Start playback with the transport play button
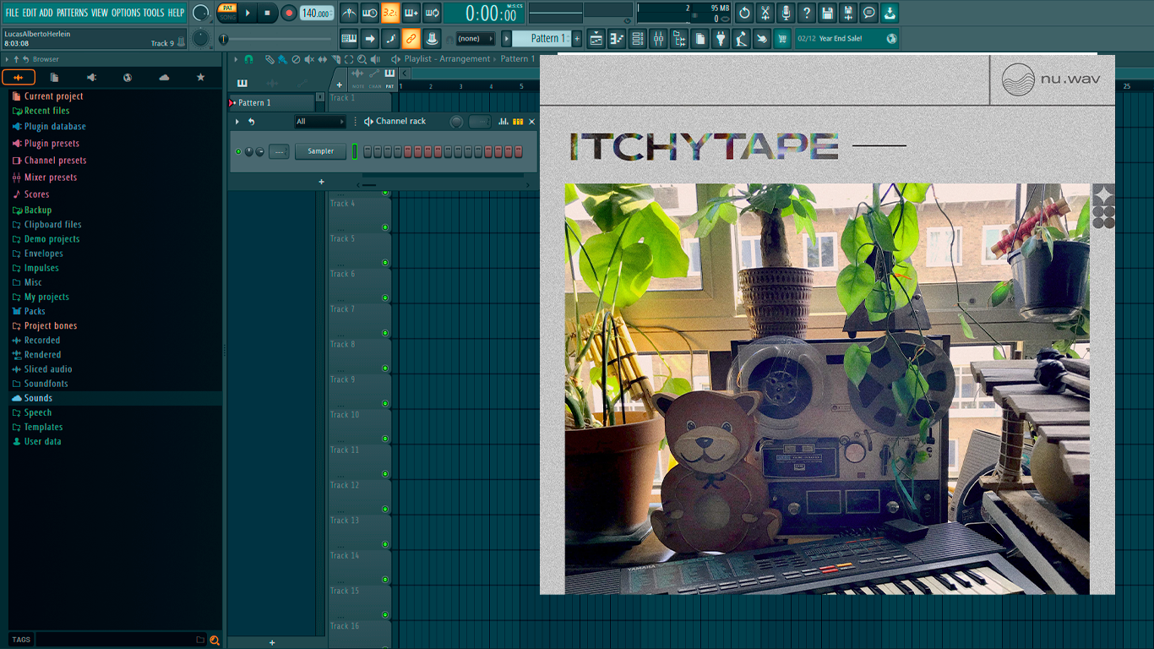Screen dimensions: 1154x649 pos(248,13)
